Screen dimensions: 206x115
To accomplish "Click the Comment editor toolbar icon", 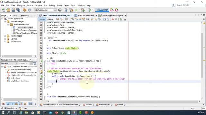I will pyautogui.click(x=121, y=19).
